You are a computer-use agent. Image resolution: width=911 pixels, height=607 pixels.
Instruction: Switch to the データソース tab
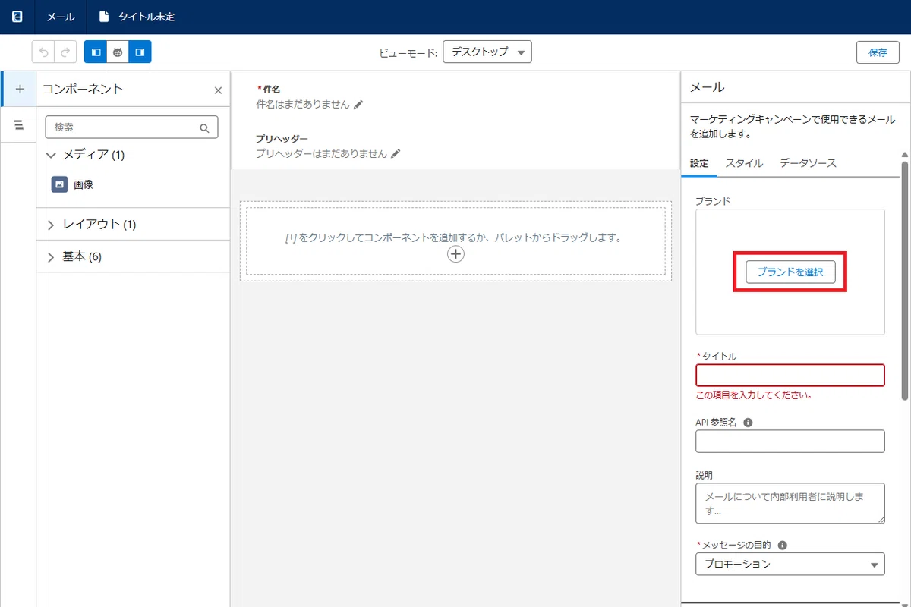[808, 163]
